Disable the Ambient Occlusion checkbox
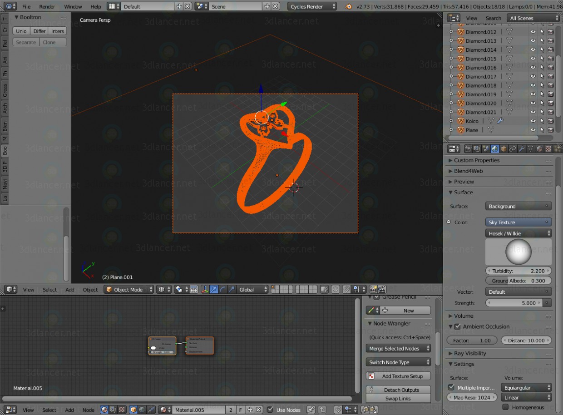 [x=457, y=326]
